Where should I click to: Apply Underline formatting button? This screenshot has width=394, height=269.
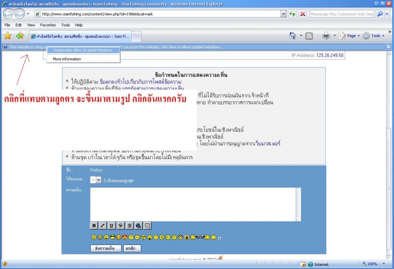112,226
